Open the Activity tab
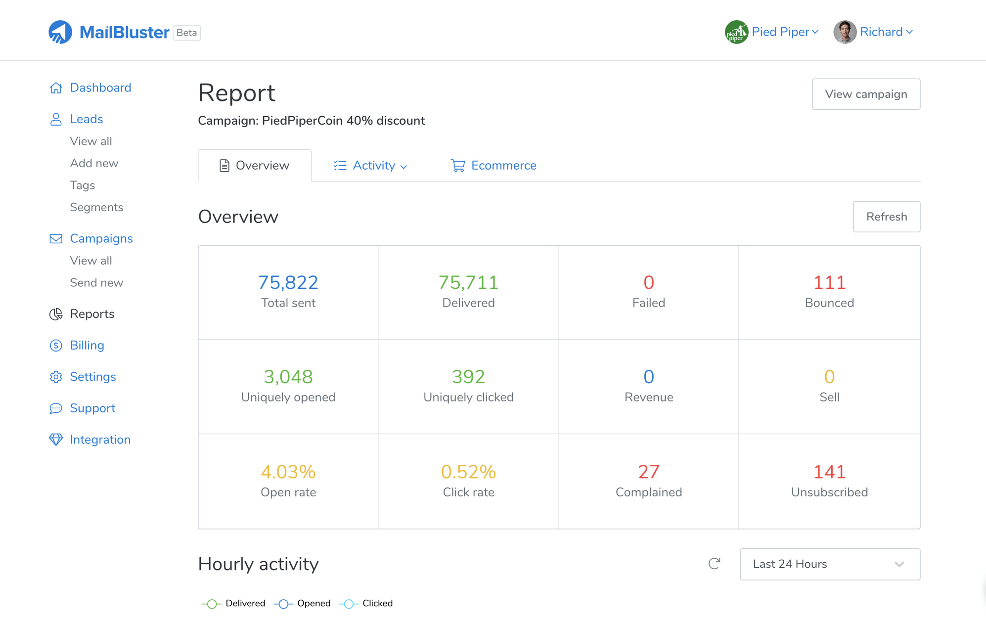 370,166
